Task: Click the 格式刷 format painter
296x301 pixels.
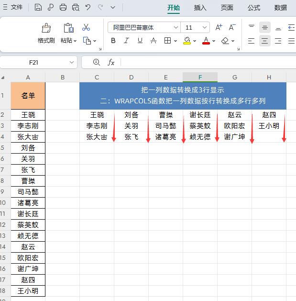Action: pyautogui.click(x=46, y=33)
